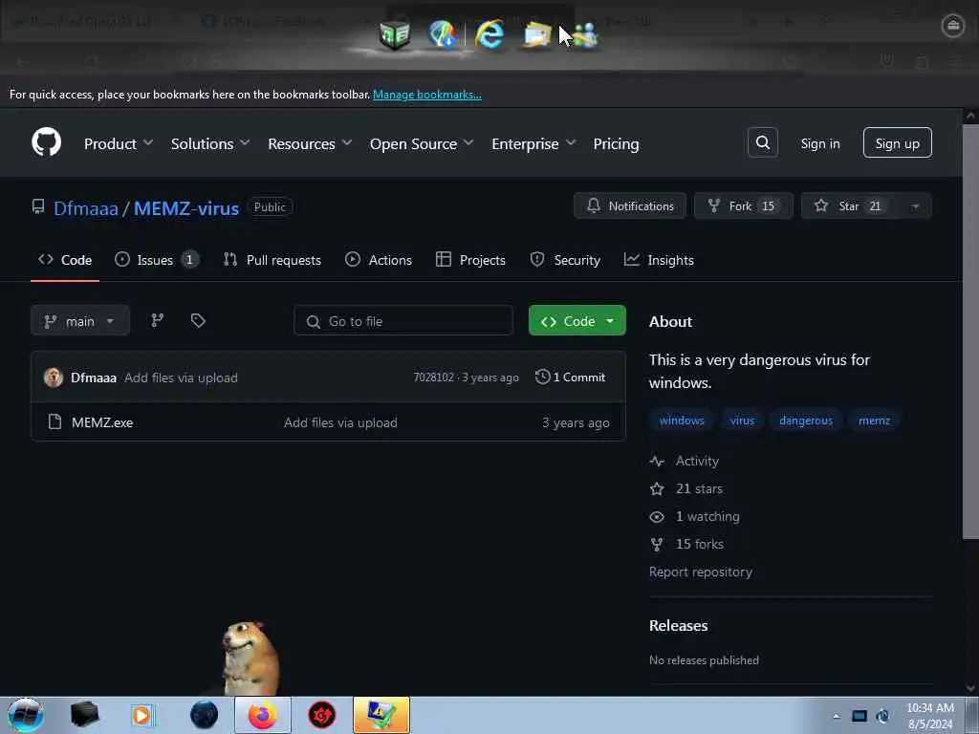
Task: Open the Activity link in About
Action: click(685, 461)
